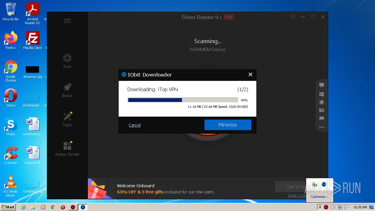The image size is (375, 211).
Task: Click the three-dots more icon in right panel
Action: (322, 127)
